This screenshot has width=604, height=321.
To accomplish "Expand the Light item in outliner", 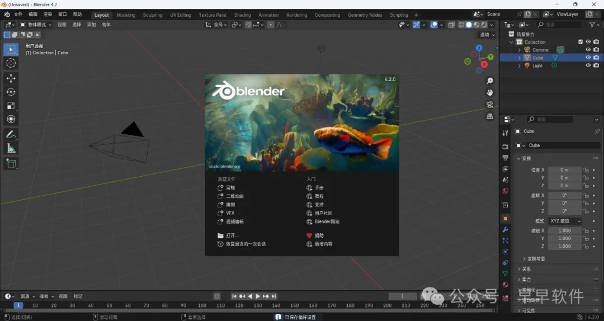I will (x=519, y=66).
